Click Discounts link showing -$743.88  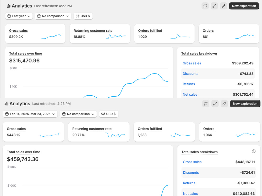click(x=190, y=74)
